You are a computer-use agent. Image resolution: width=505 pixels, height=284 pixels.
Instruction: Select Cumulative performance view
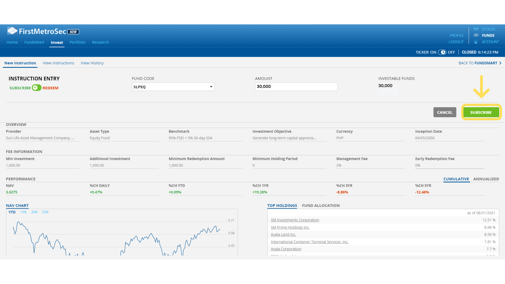[456, 179]
